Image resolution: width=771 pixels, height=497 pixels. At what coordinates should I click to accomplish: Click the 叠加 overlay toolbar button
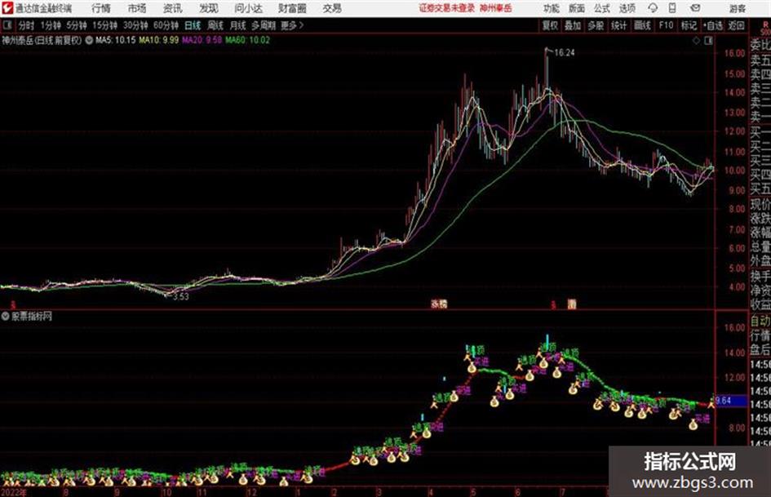(573, 25)
